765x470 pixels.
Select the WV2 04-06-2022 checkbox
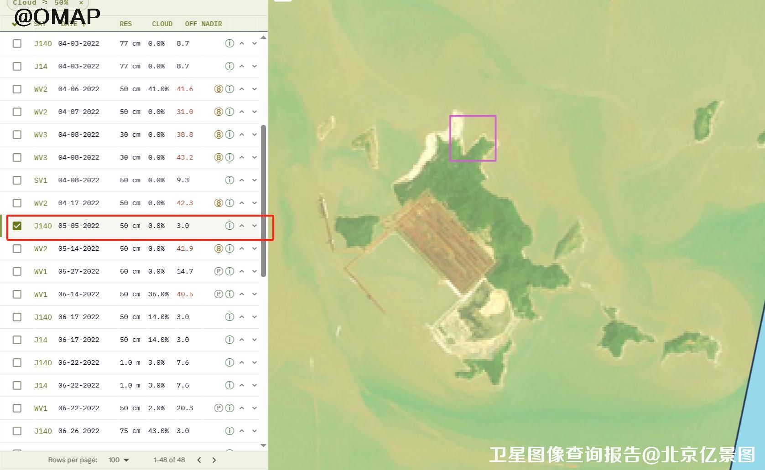[17, 89]
